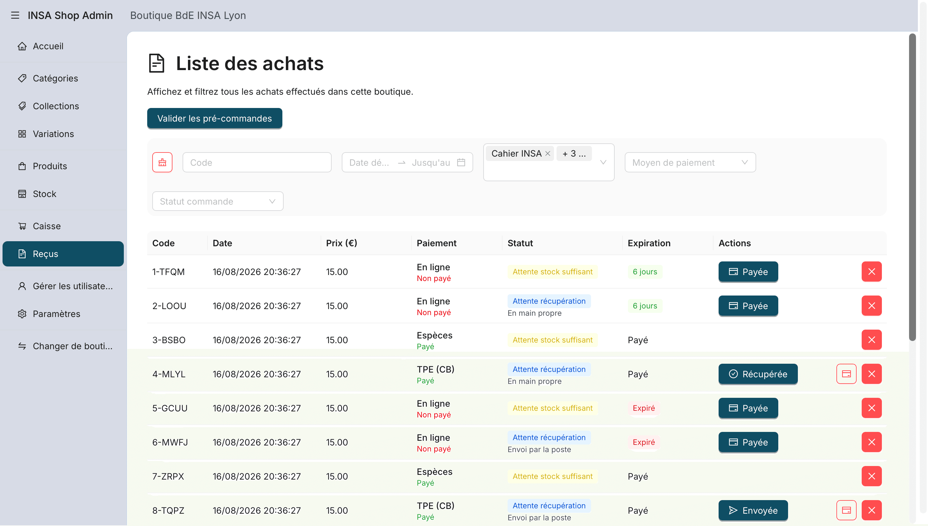The height and width of the screenshot is (526, 928).
Task: Open the Accueil page
Action: pos(63,46)
